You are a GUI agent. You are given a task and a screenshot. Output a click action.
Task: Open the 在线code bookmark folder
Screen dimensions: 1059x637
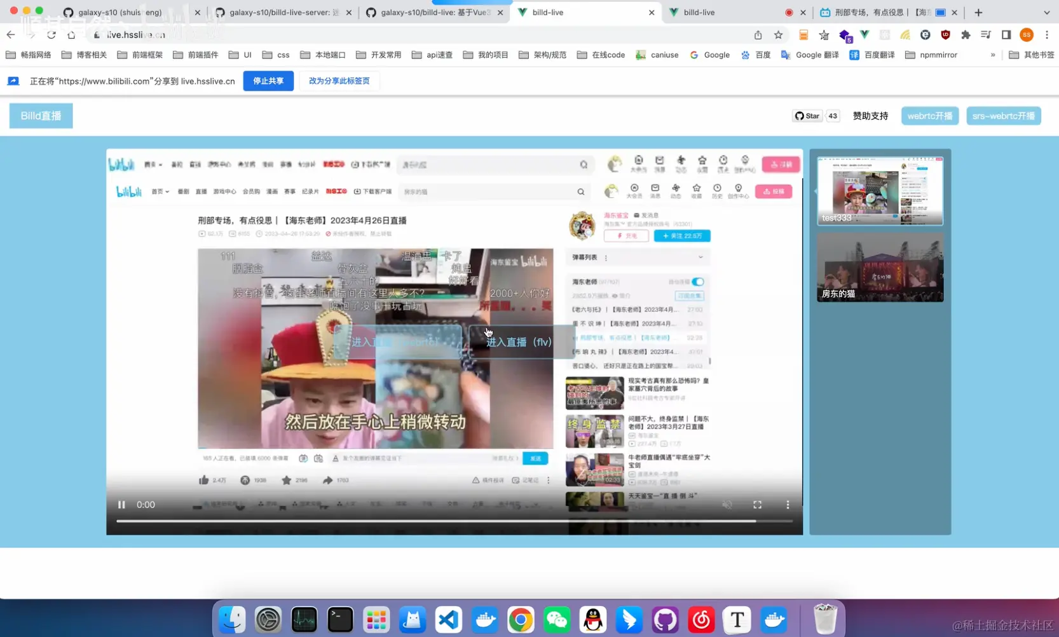click(x=601, y=55)
